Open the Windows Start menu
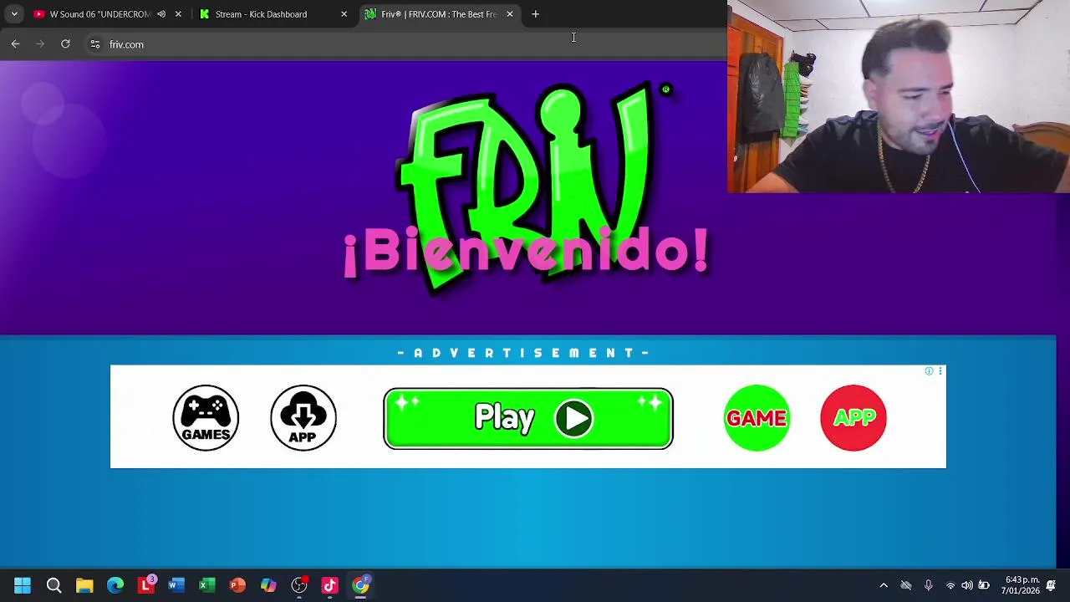The width and height of the screenshot is (1070, 602). pyautogui.click(x=23, y=585)
